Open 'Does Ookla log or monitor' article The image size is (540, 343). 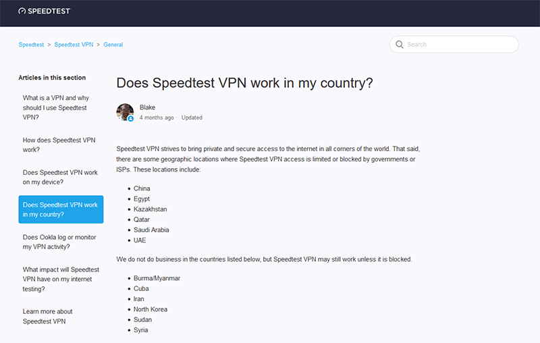click(x=59, y=242)
